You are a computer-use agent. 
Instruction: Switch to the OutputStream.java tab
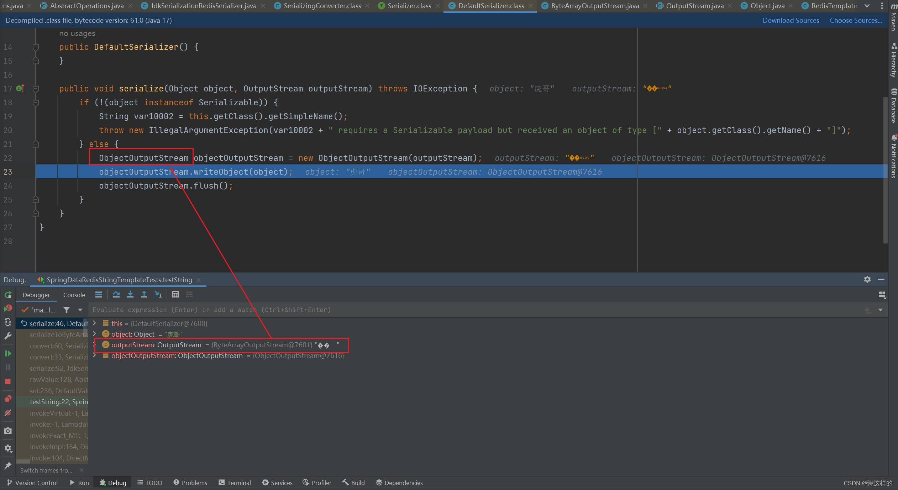(x=694, y=6)
